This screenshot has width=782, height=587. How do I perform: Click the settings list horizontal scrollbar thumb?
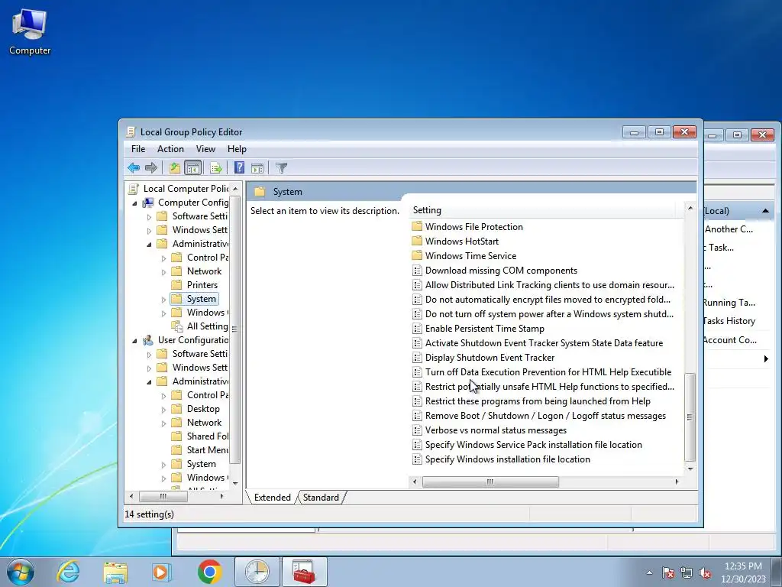(490, 482)
